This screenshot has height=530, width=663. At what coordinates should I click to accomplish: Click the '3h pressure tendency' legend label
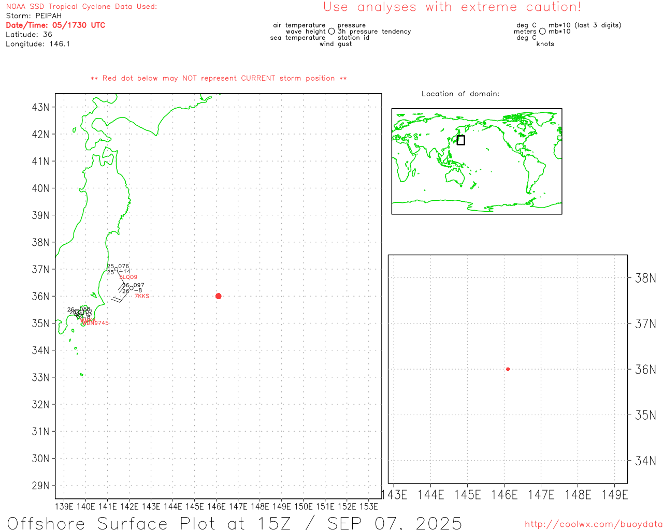[374, 32]
